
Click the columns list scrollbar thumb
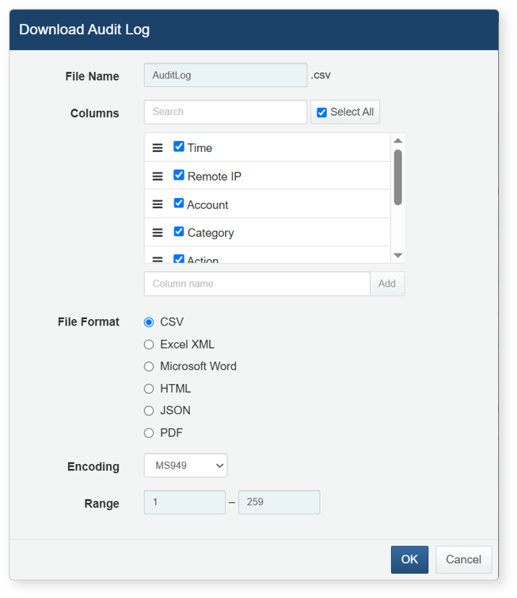click(398, 177)
